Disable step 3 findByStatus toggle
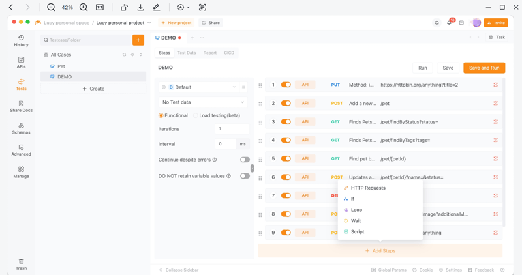 286,122
